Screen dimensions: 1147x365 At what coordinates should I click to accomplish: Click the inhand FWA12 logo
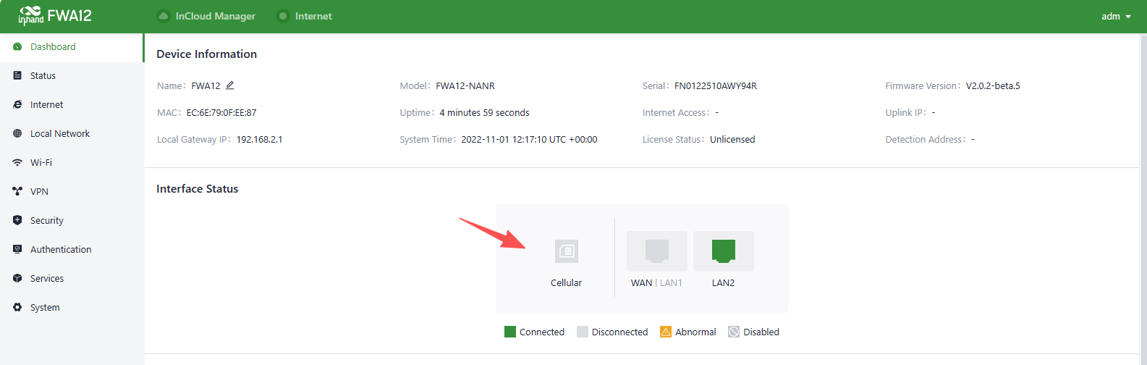(x=55, y=15)
